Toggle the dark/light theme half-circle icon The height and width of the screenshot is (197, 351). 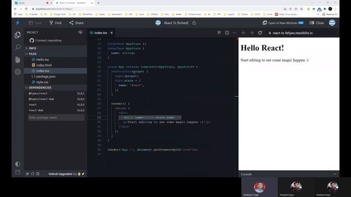[18, 164]
